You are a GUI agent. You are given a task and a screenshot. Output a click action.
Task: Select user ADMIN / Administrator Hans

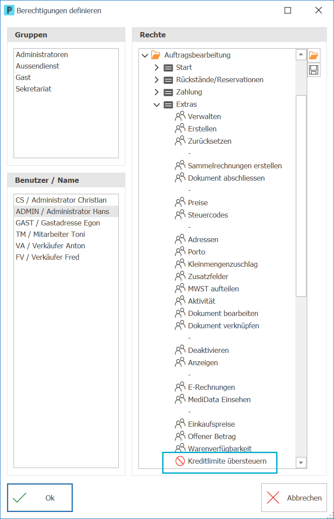point(66,211)
